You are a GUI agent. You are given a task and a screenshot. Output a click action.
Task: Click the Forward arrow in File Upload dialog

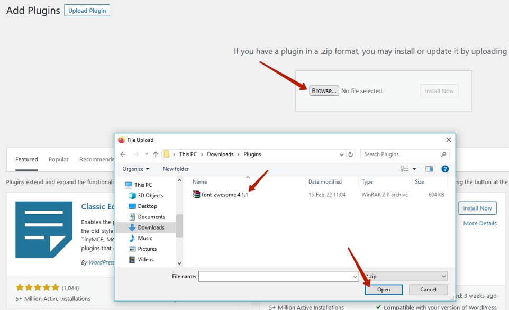136,154
